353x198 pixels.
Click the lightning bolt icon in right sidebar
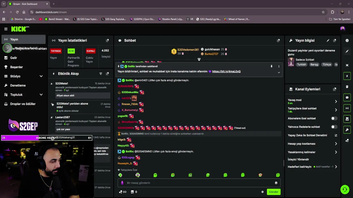[x=347, y=76]
